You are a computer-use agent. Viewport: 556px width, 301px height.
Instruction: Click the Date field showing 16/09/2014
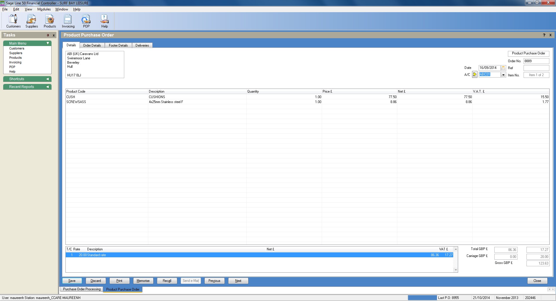pyautogui.click(x=490, y=68)
